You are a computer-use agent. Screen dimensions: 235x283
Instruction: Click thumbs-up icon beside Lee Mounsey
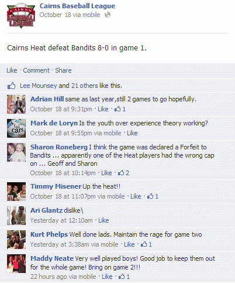[11, 86]
